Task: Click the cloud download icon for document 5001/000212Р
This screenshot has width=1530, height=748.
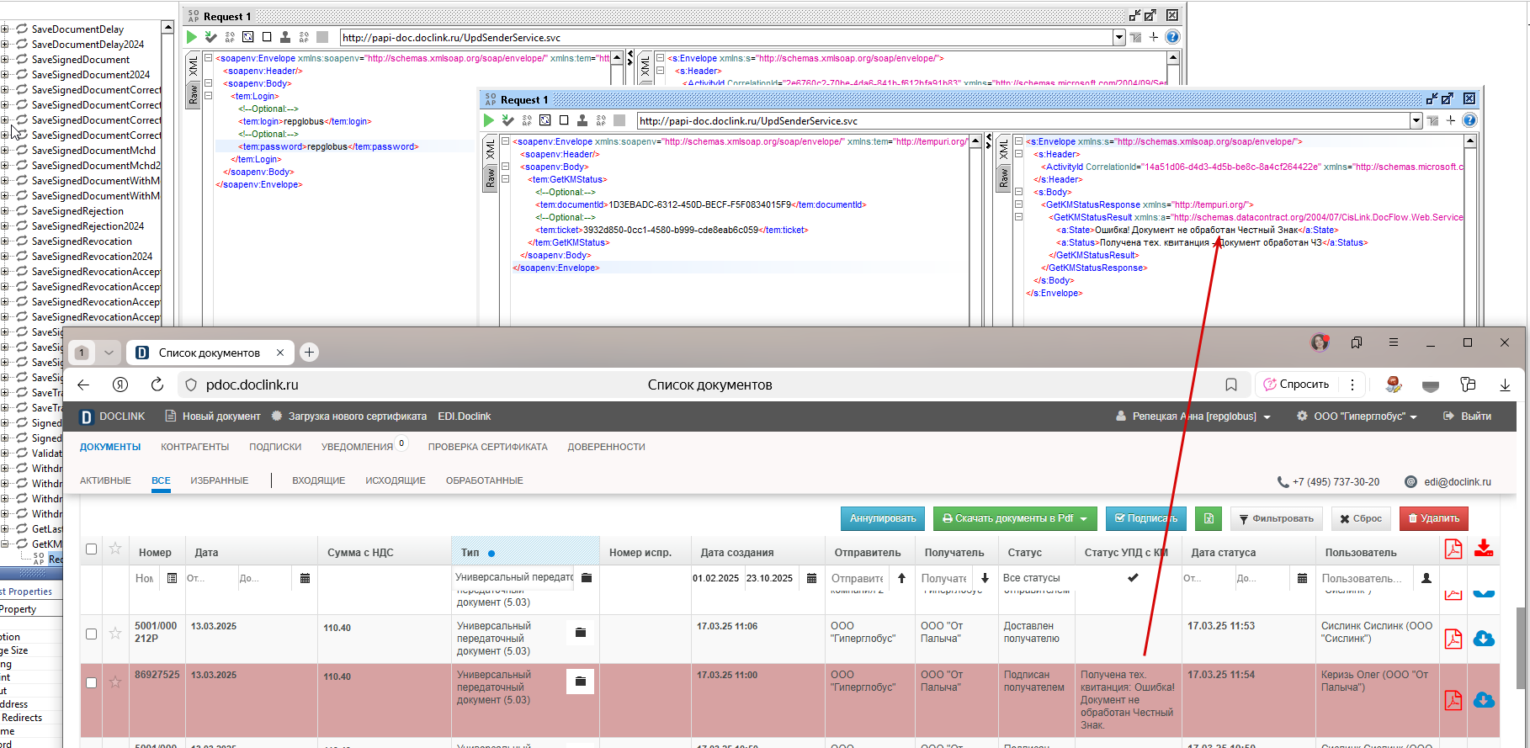Action: coord(1484,639)
